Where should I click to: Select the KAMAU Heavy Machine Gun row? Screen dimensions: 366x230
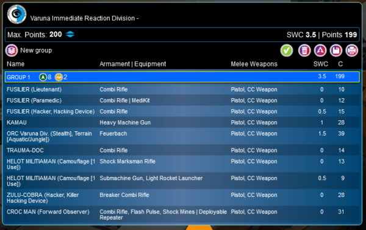click(x=182, y=123)
